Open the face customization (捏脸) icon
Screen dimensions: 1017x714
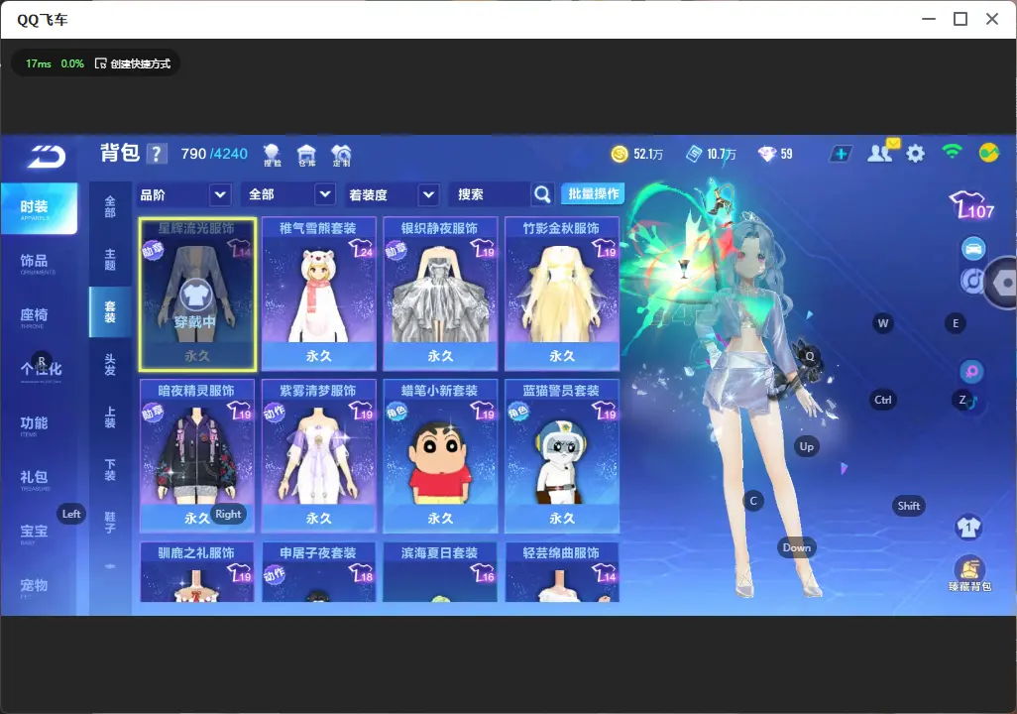point(272,155)
